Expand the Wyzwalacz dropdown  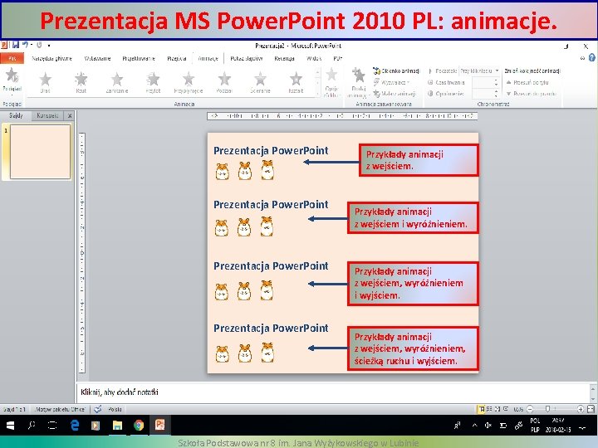pyautogui.click(x=391, y=82)
